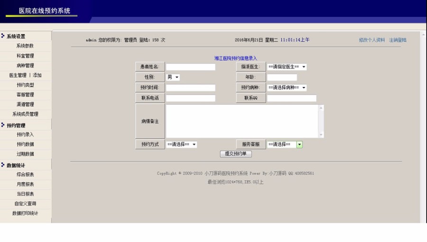427x242 pixels.
Task: View 综合报表 report
Action: click(x=25, y=174)
